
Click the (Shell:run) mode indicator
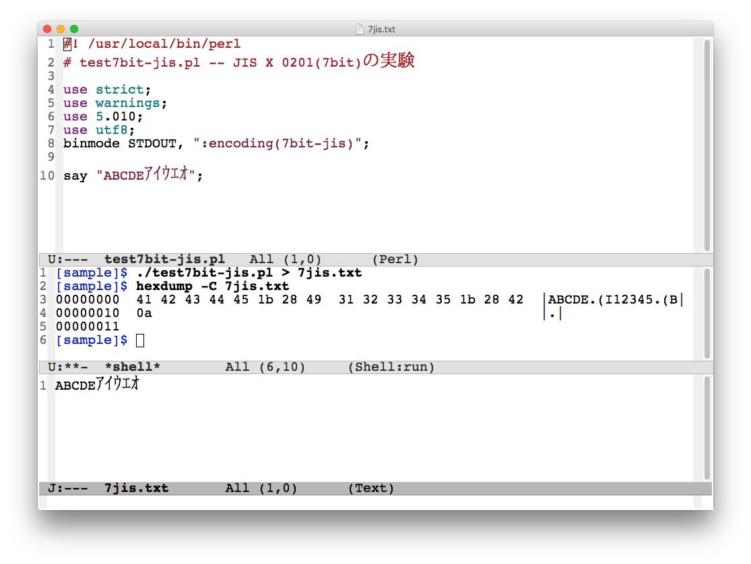click(391, 367)
